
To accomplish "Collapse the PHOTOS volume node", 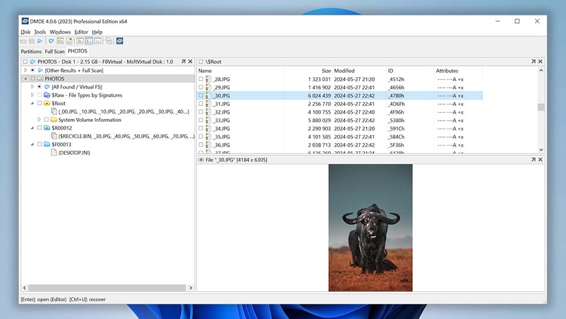I will (x=25, y=78).
